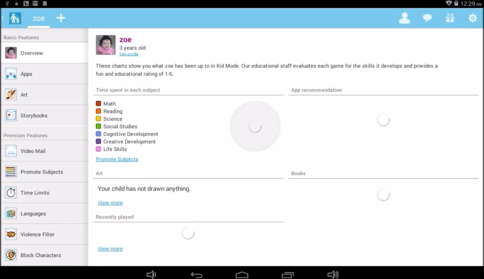This screenshot has height=279, width=484.
Task: Follow the Promote Subjects link under legend
Action: (117, 159)
